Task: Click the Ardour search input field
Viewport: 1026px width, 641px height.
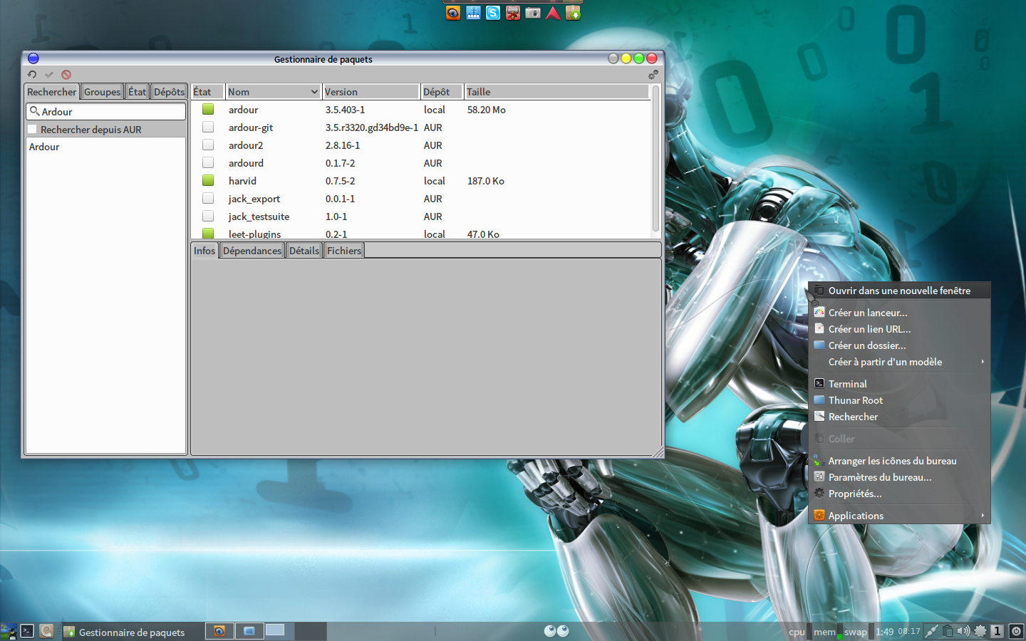Action: (x=110, y=112)
